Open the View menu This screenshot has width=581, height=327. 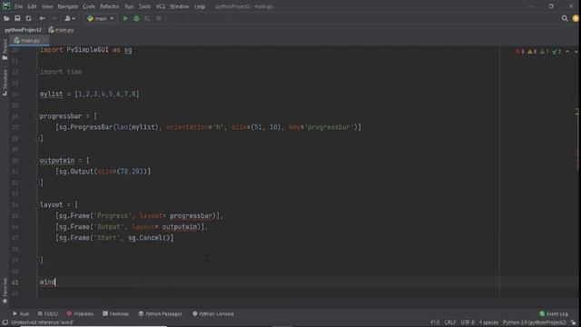pyautogui.click(x=47, y=6)
